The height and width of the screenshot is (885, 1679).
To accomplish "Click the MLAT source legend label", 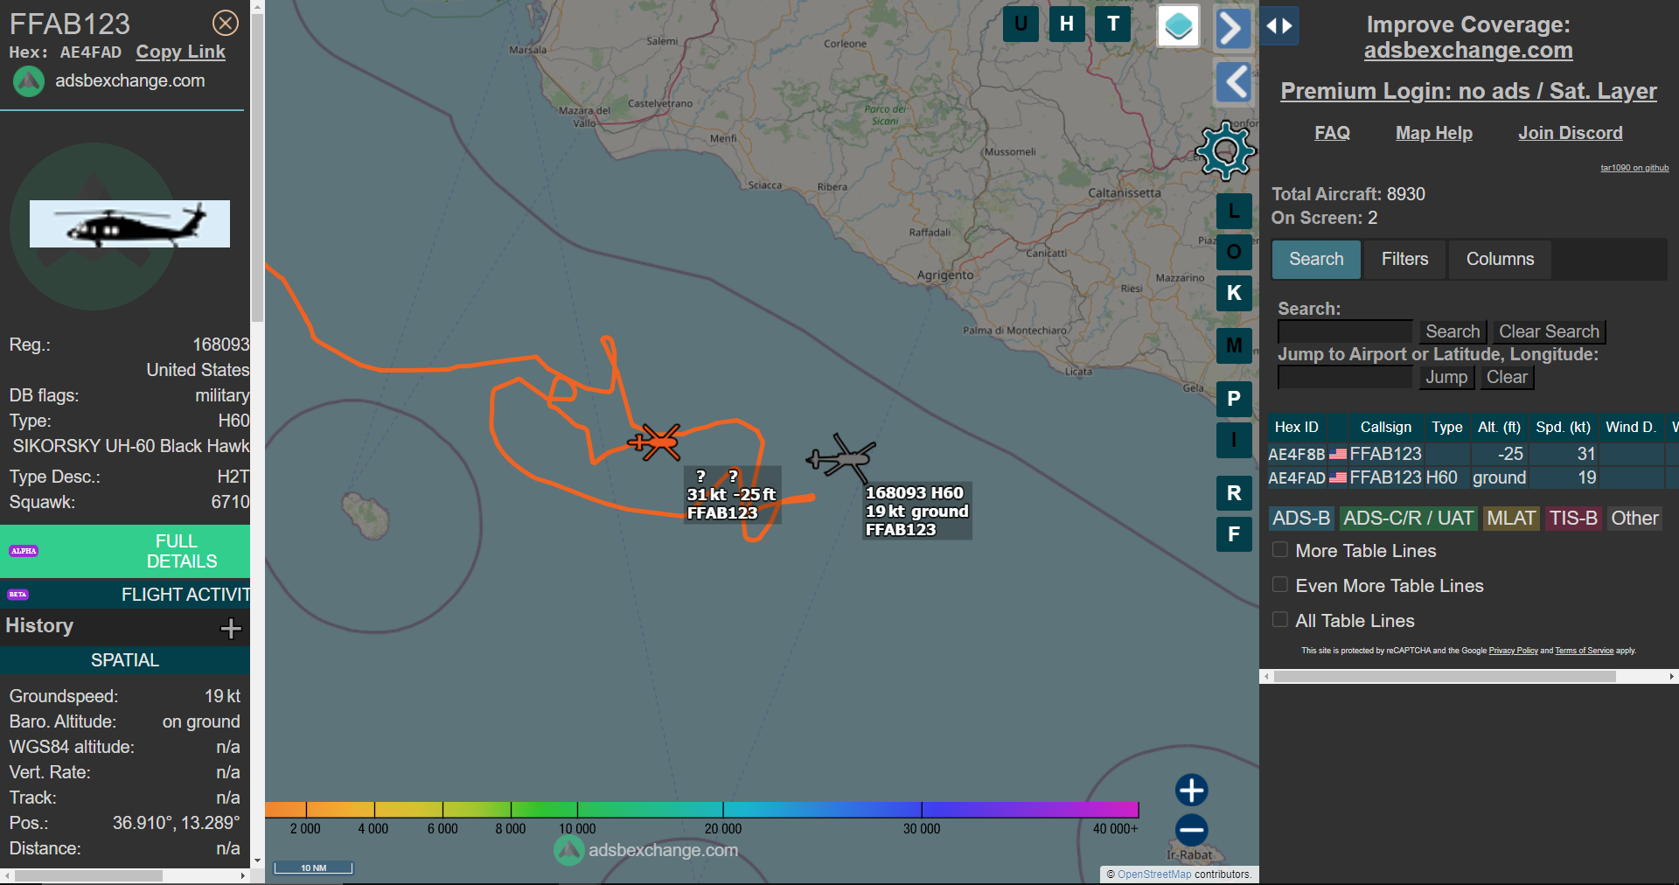I will pyautogui.click(x=1511, y=519).
